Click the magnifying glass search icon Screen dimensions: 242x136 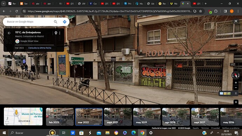coord(55,22)
